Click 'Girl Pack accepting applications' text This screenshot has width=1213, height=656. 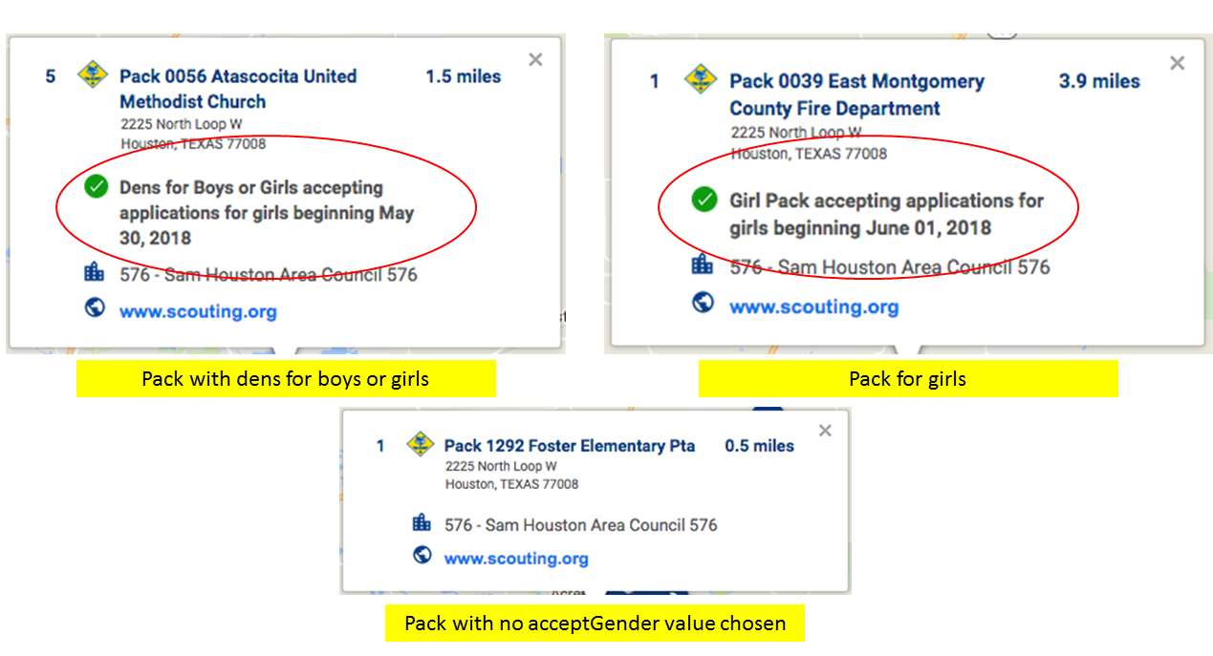[886, 214]
